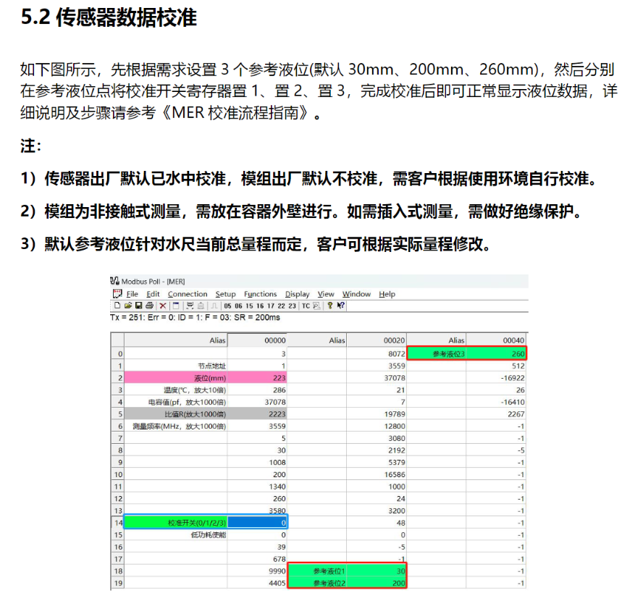643x601 pixels.
Task: Open the Display menu
Action: coord(298,294)
